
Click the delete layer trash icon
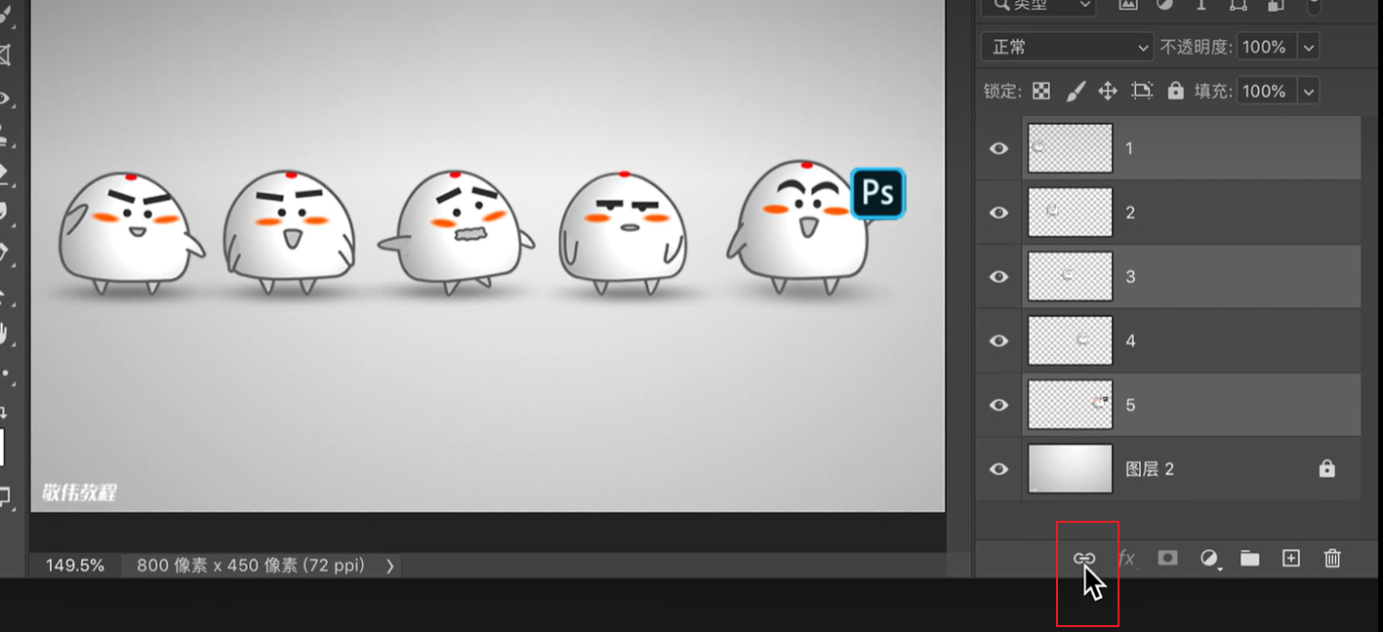[x=1332, y=558]
